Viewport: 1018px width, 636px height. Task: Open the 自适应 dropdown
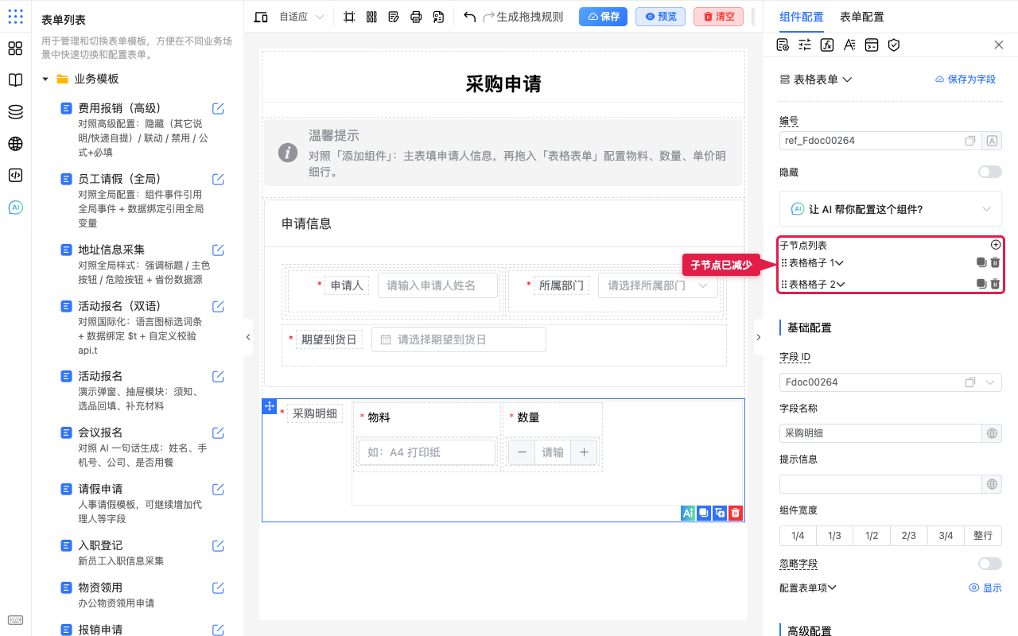click(301, 17)
